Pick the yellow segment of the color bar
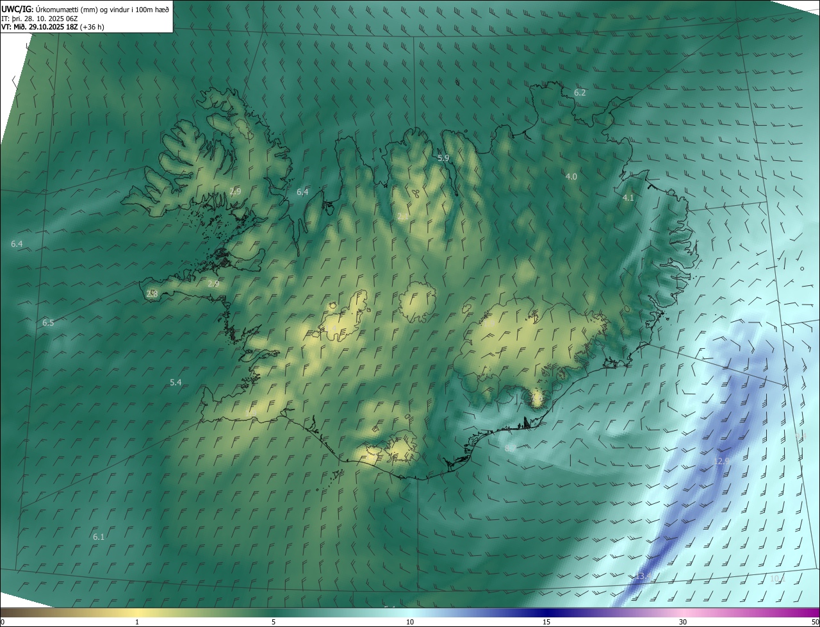 pyautogui.click(x=137, y=613)
